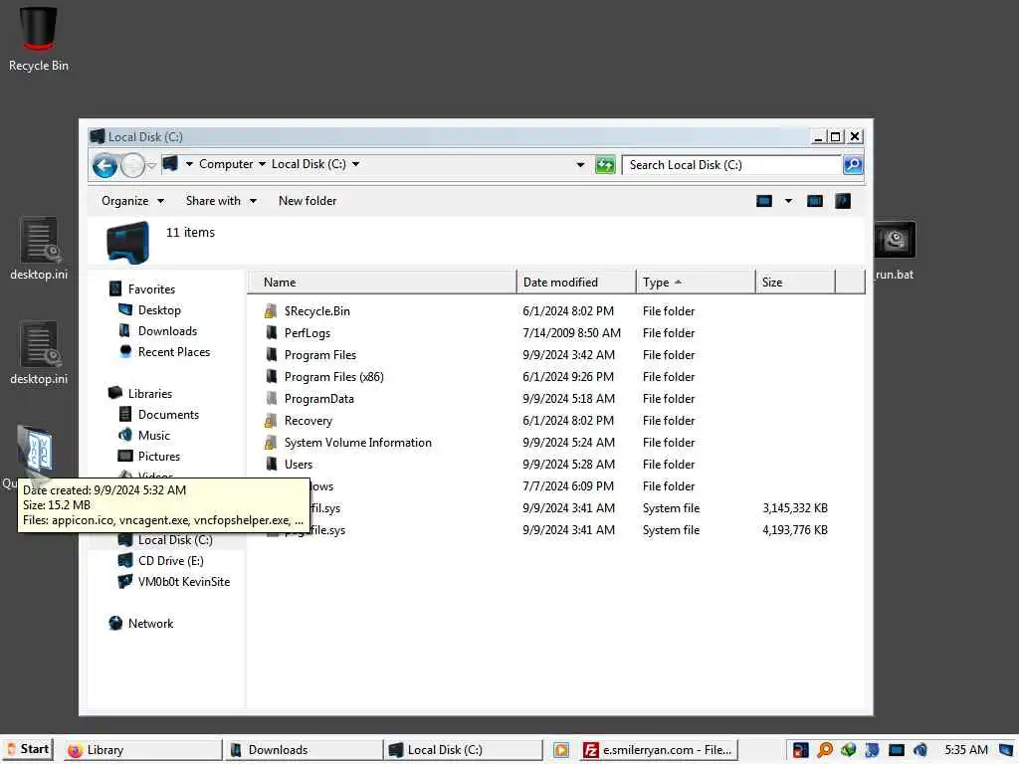Select the Users folder icon
The image size is (1019, 764).
click(271, 464)
